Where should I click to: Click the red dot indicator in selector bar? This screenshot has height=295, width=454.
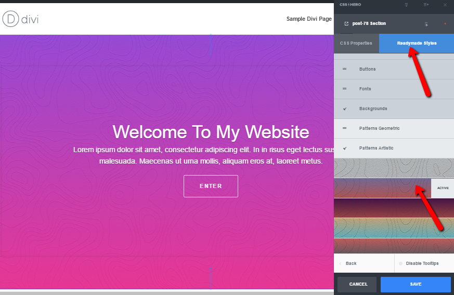(445, 24)
